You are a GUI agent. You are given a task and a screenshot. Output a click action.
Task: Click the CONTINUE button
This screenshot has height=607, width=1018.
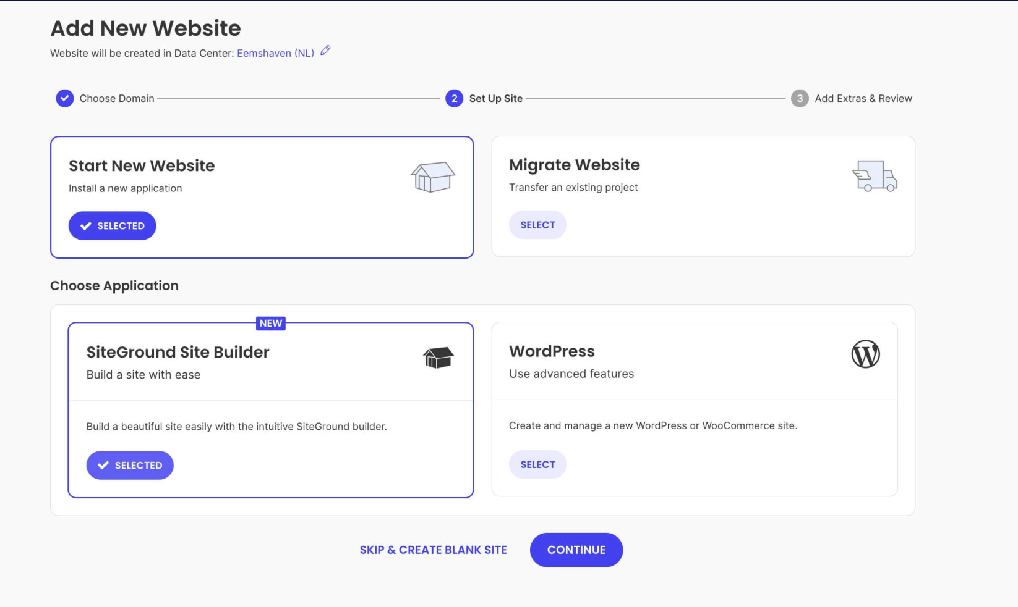pos(576,550)
